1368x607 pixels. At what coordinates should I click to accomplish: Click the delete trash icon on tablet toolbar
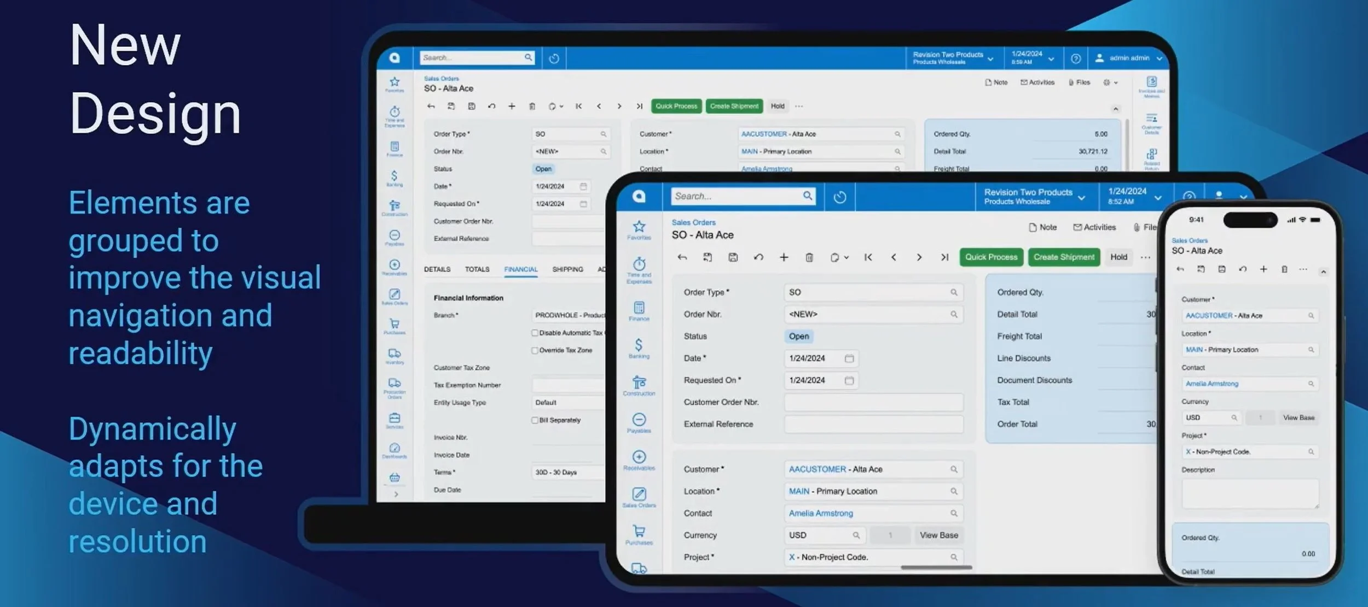pos(809,257)
